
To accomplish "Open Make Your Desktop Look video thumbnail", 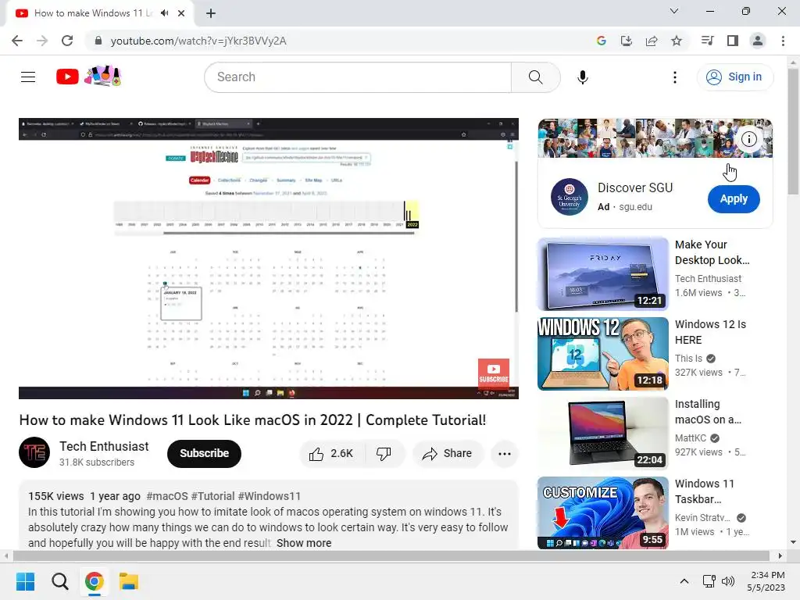I will [602, 273].
